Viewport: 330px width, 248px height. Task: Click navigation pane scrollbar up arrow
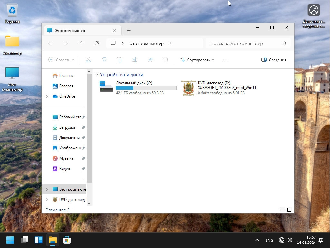89,72
